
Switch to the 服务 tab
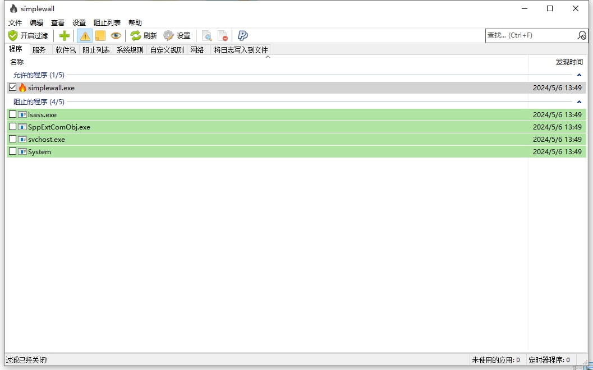coord(39,50)
